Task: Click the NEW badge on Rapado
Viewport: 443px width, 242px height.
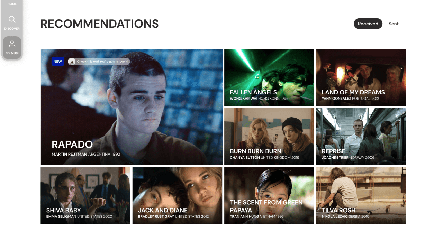Action: (x=58, y=62)
